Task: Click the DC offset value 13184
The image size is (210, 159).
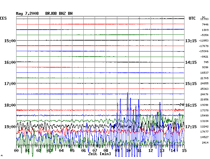Action: tap(205, 121)
